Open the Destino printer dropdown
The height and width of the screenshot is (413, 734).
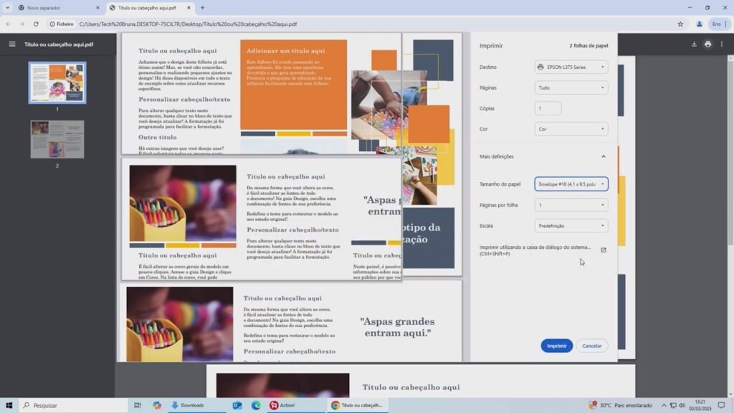pos(571,67)
